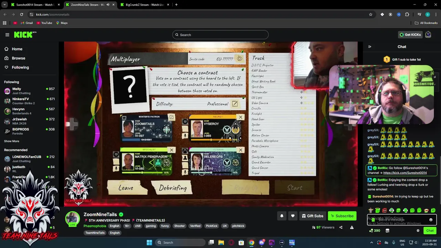441x248 pixels.
Task: Open All Bookmarks folder
Action: pos(426,23)
